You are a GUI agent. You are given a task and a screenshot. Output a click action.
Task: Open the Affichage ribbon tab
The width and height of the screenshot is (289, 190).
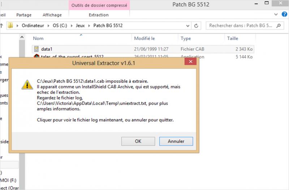(x=52, y=15)
